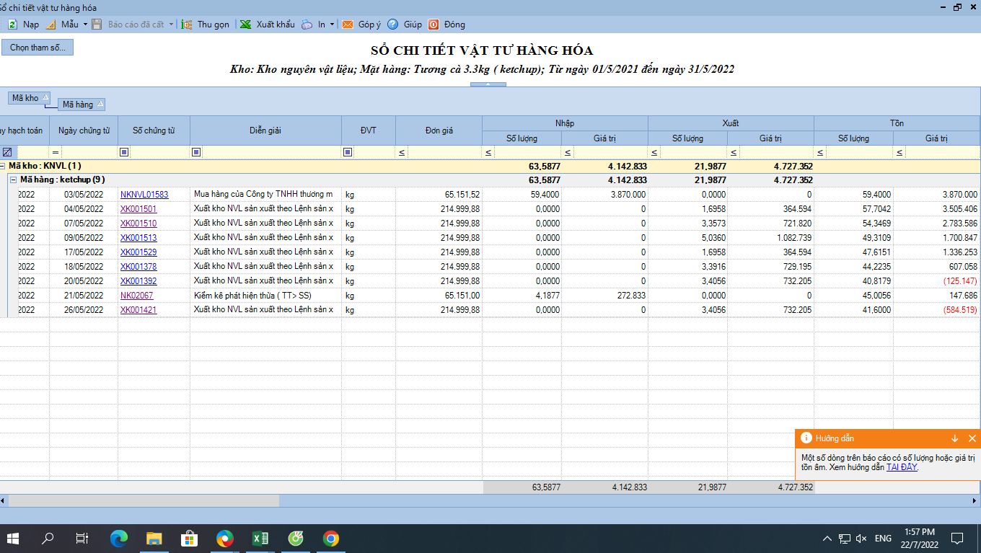The width and height of the screenshot is (981, 553).
Task: Collapse Mã kho : KNVL group
Action: tap(3, 166)
